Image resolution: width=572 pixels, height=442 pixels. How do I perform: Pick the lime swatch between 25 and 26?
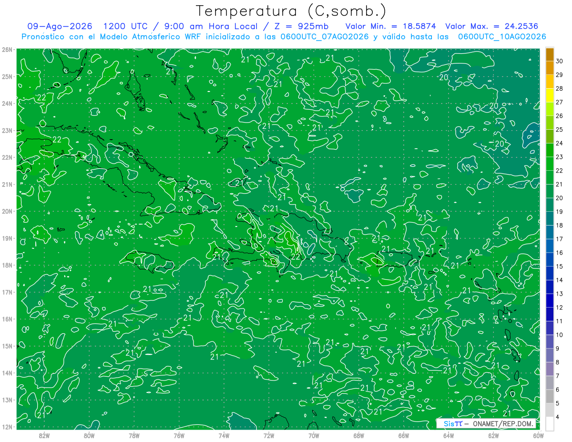point(550,123)
